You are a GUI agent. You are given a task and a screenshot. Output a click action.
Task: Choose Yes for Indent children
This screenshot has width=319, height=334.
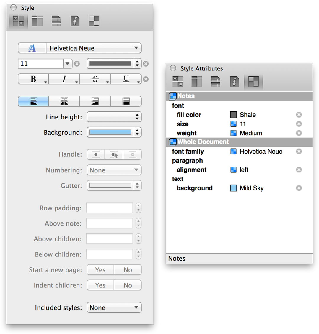(x=100, y=285)
